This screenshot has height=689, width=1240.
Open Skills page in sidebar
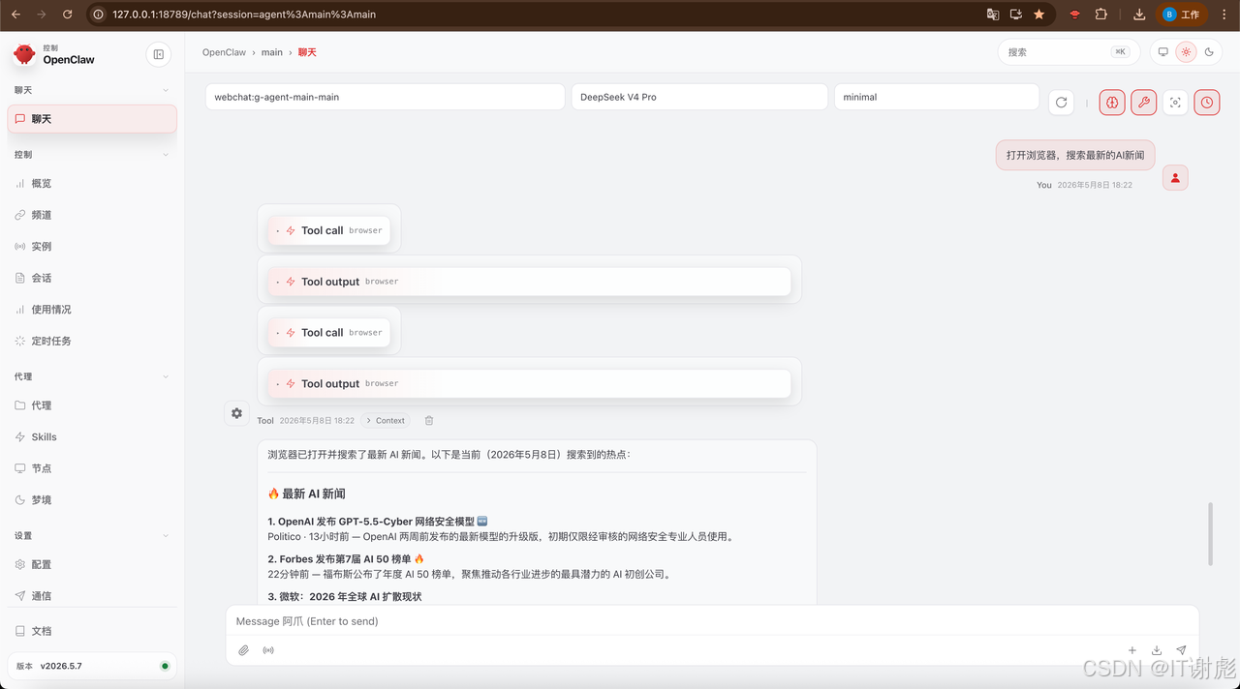[92, 436]
